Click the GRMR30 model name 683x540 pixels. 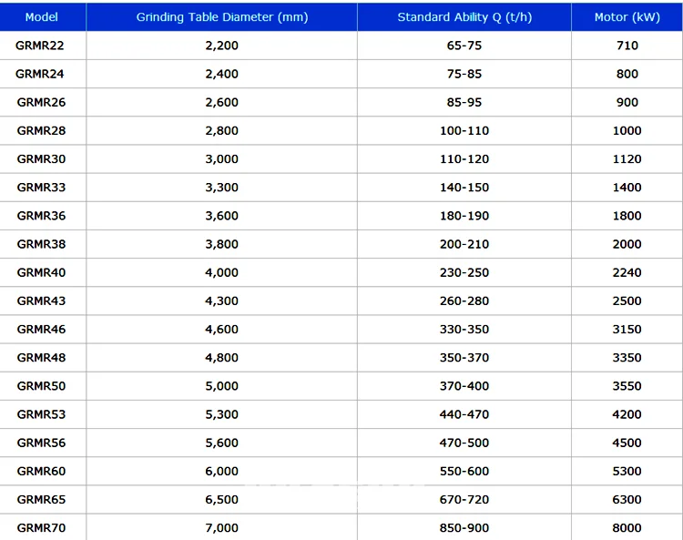pos(41,158)
